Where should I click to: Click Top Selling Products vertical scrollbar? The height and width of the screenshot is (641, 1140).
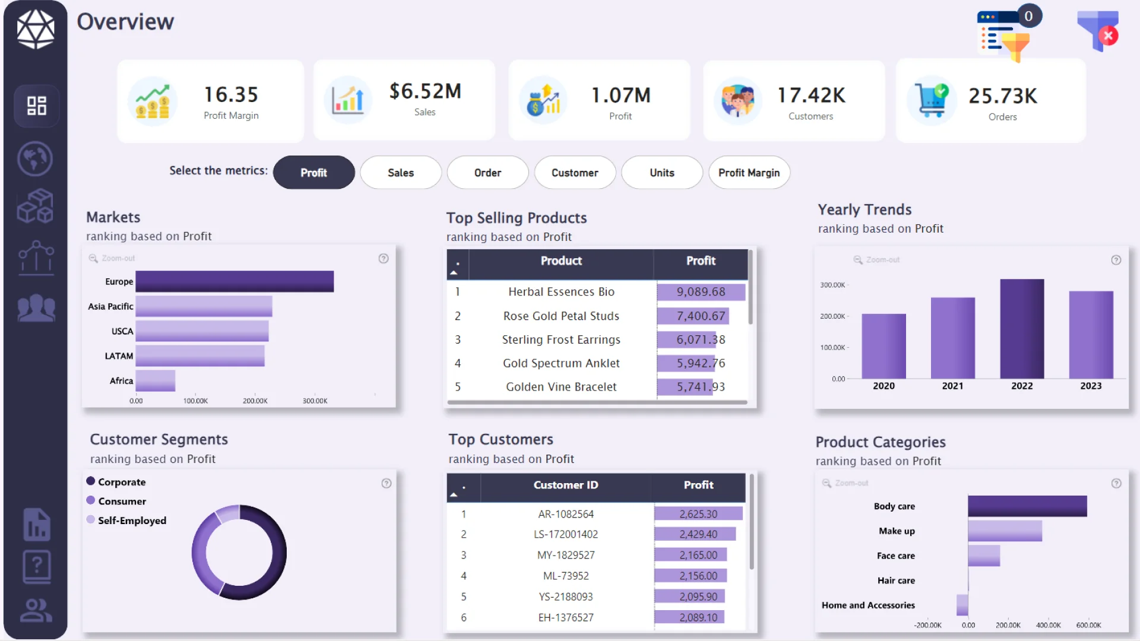click(x=750, y=287)
